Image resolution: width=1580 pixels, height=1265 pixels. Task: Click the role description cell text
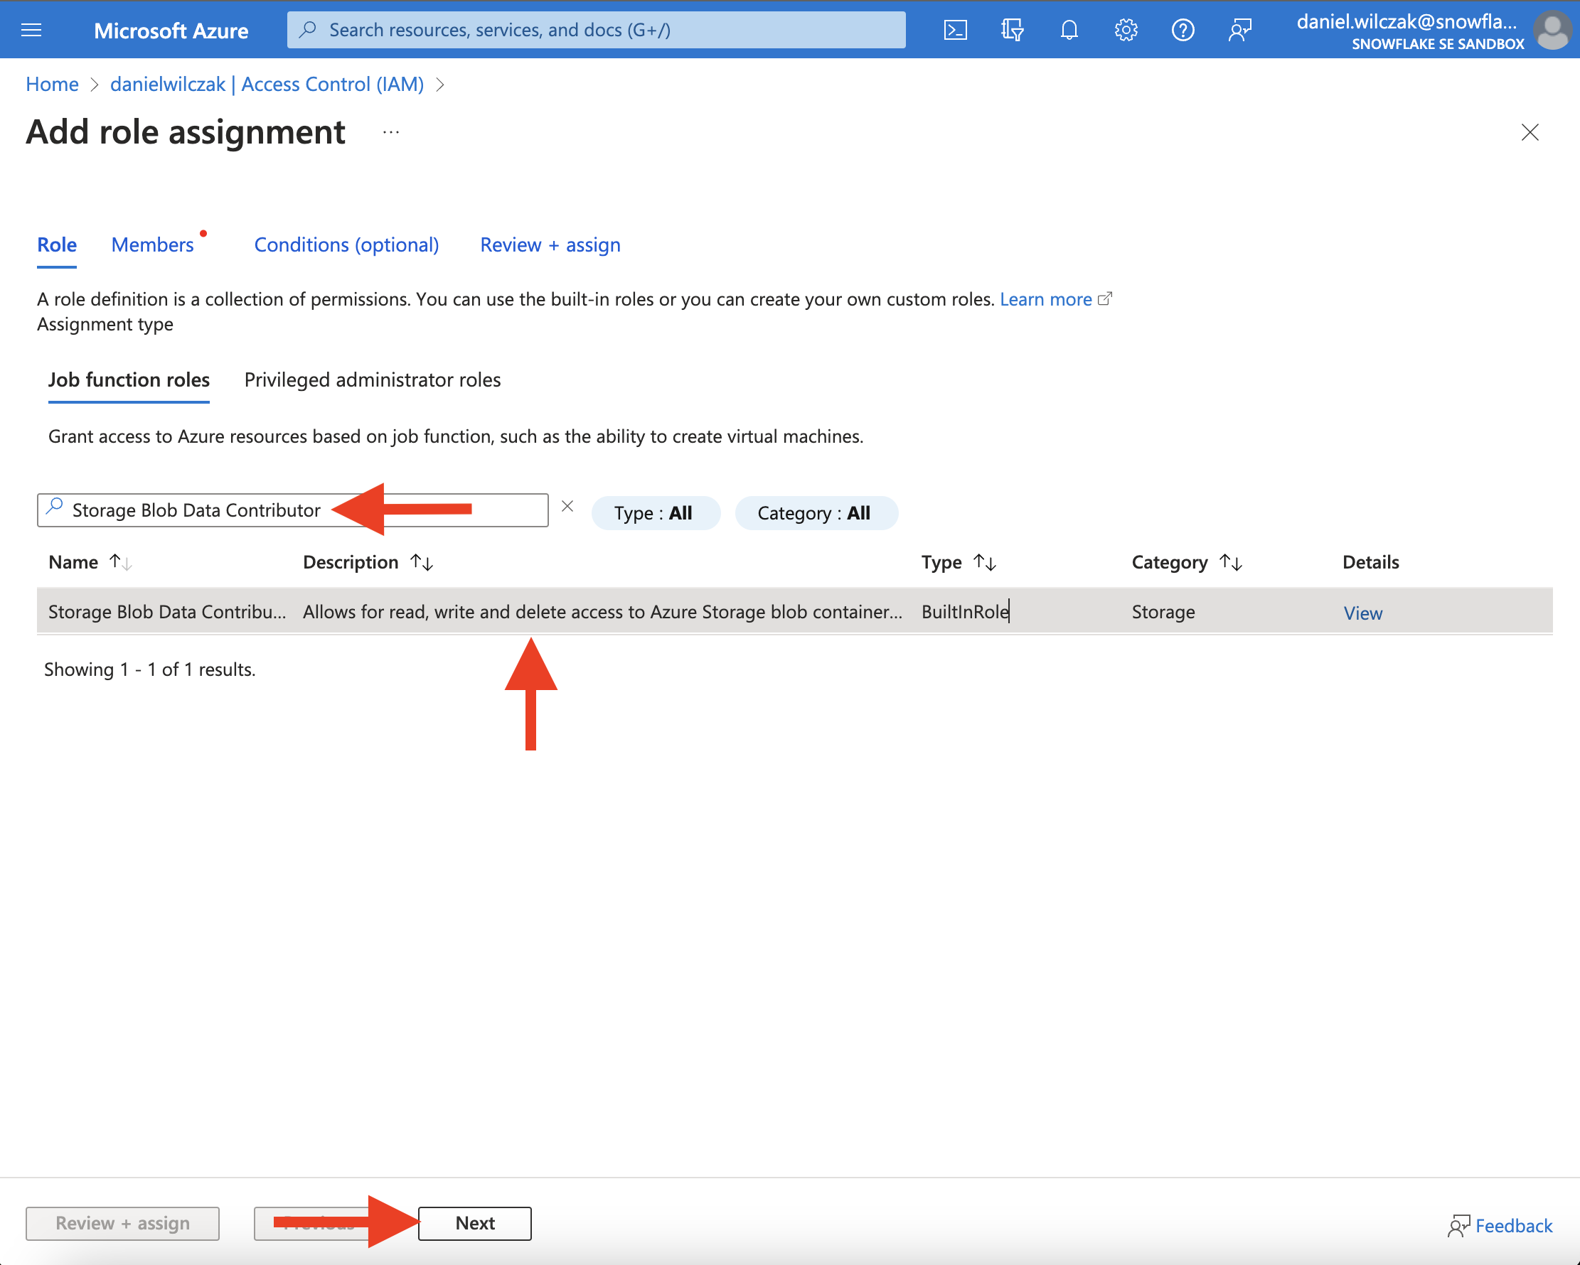[602, 612]
